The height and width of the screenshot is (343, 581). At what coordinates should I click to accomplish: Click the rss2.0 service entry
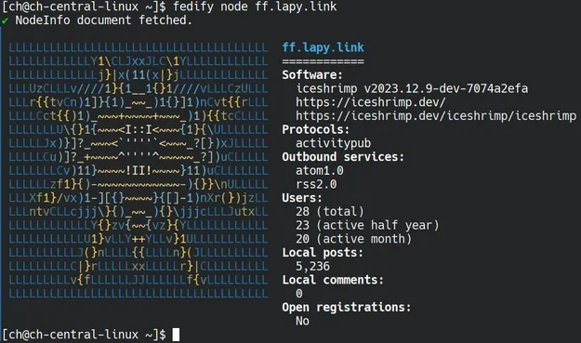click(316, 184)
